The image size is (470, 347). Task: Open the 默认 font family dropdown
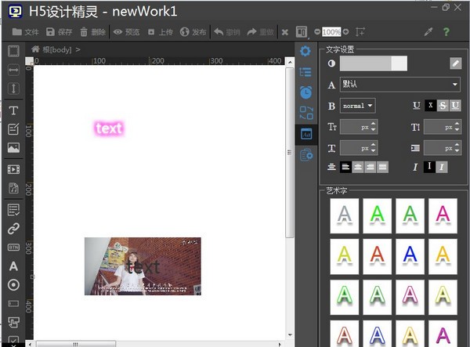(x=399, y=85)
